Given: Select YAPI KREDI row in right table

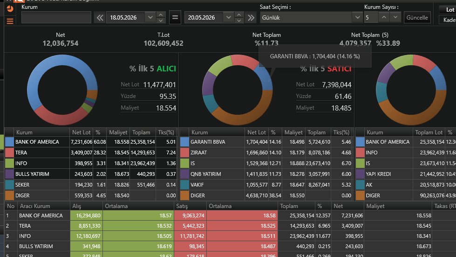Looking at the screenshot, I should pyautogui.click(x=406, y=174).
